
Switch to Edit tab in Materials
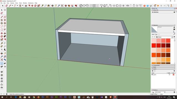[x=157, y=34]
